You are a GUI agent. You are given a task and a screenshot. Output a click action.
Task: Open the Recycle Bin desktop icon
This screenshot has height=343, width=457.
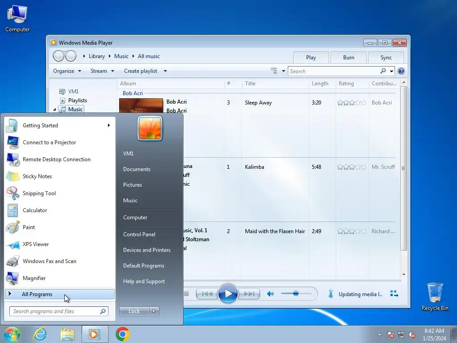(x=435, y=297)
